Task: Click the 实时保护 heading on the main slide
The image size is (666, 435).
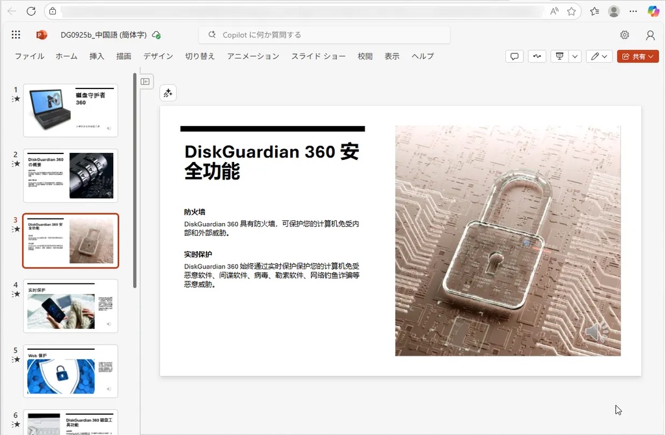Action: pos(198,254)
